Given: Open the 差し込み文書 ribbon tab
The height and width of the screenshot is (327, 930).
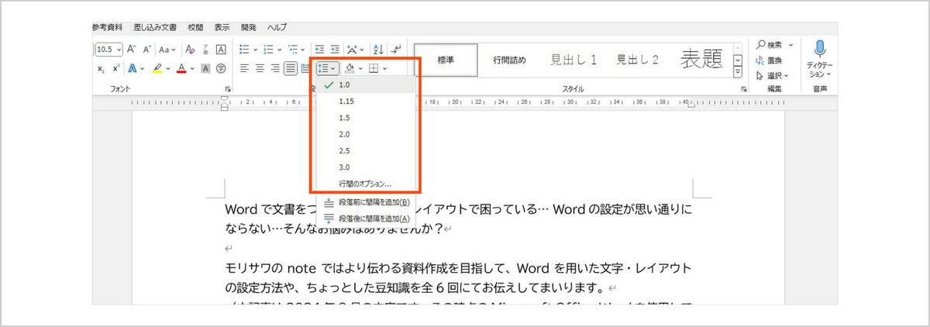Looking at the screenshot, I should click(x=154, y=27).
